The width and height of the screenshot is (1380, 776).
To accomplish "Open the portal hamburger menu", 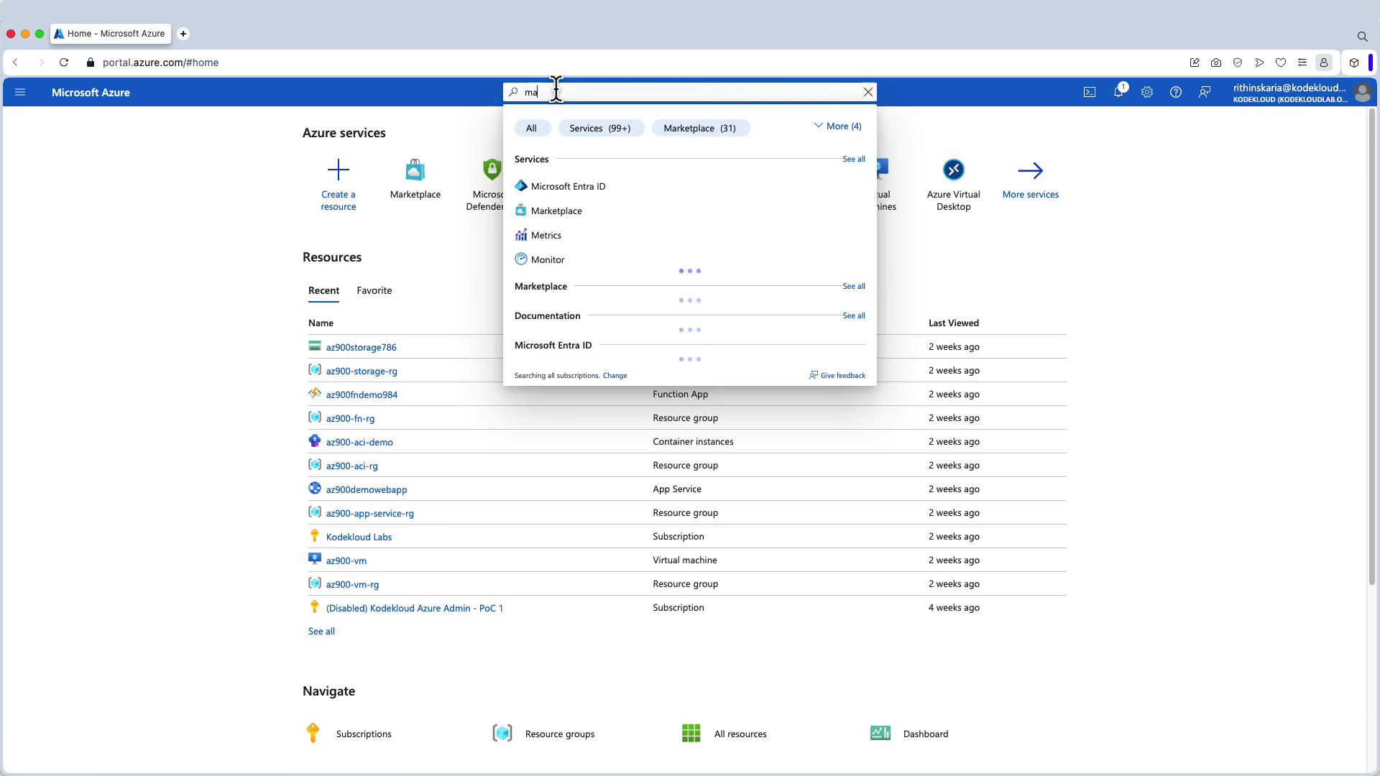I will click(x=20, y=92).
